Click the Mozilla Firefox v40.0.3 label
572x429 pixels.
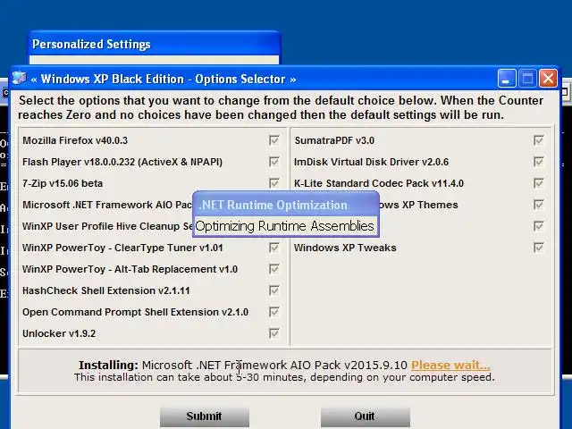(x=75, y=140)
